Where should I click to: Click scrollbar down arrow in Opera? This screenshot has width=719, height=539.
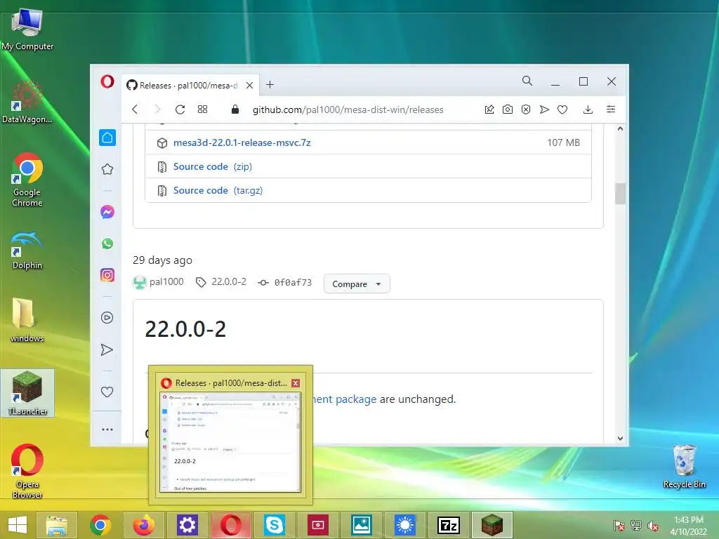tap(620, 438)
